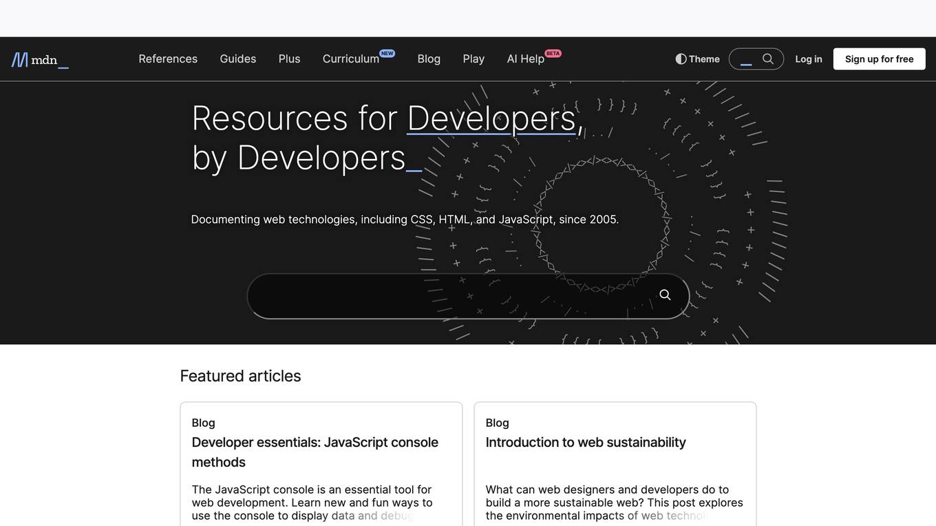Click the web sustainability article description text

pos(615,503)
